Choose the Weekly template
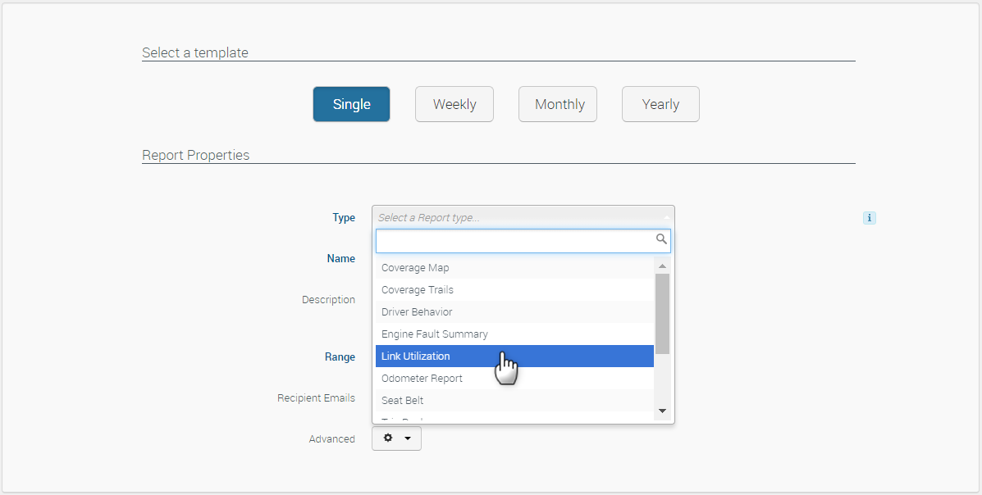The width and height of the screenshot is (982, 495). pos(454,104)
